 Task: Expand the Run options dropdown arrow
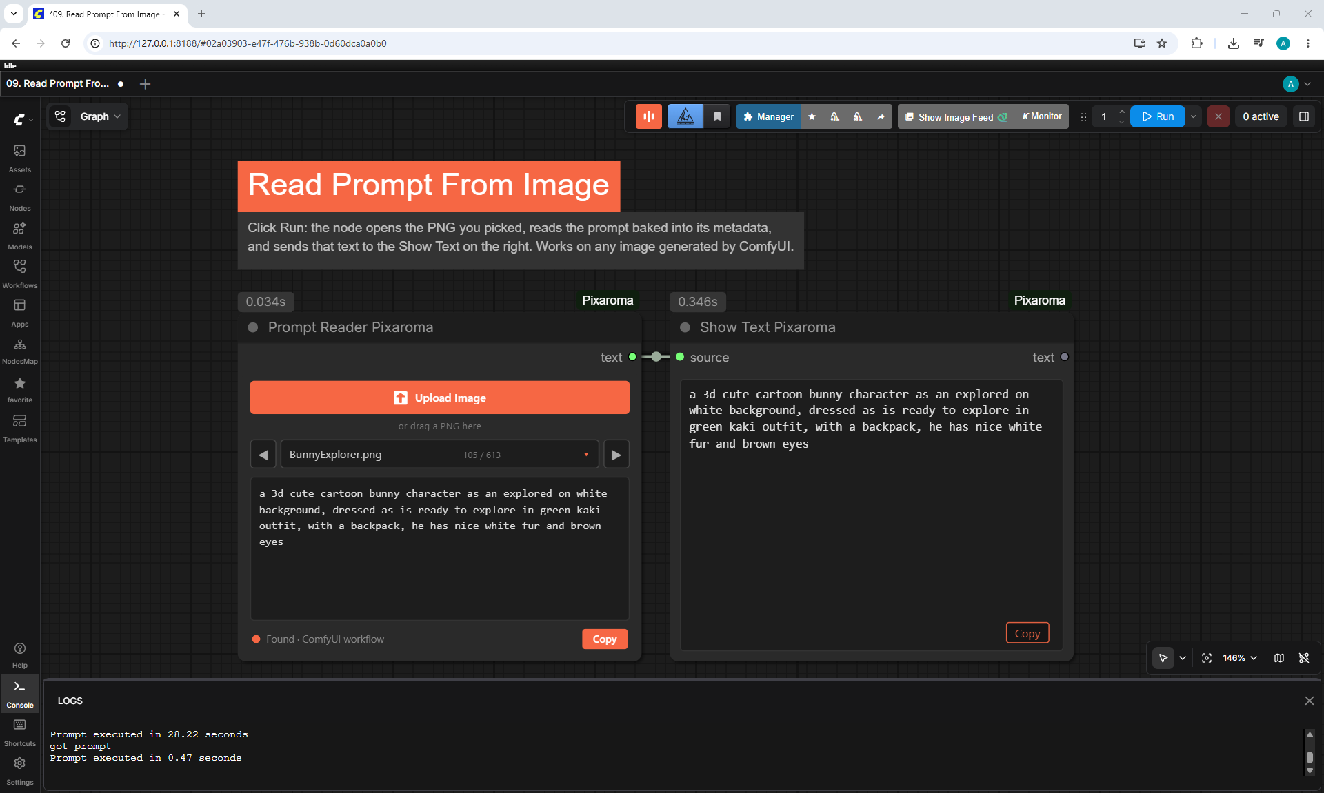tap(1194, 116)
